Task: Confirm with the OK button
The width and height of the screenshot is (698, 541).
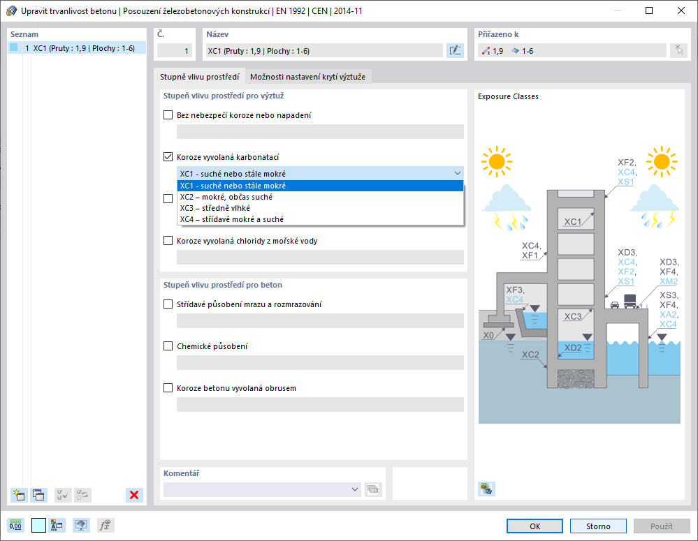Action: (535, 526)
